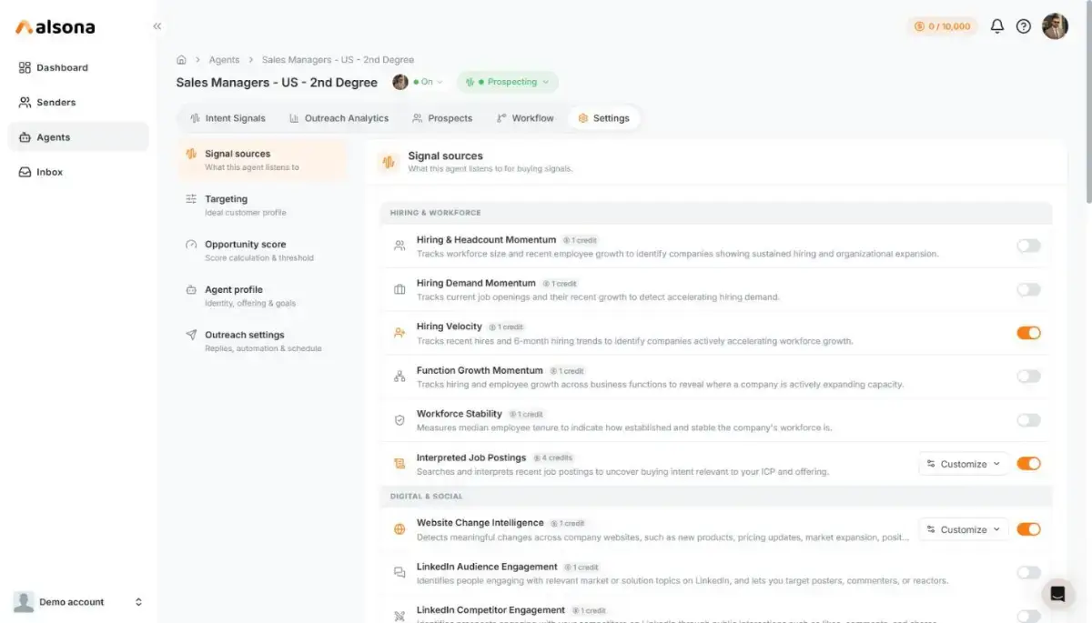The image size is (1092, 623).
Task: Click the Website Change Intelligence globe icon
Action: [399, 529]
